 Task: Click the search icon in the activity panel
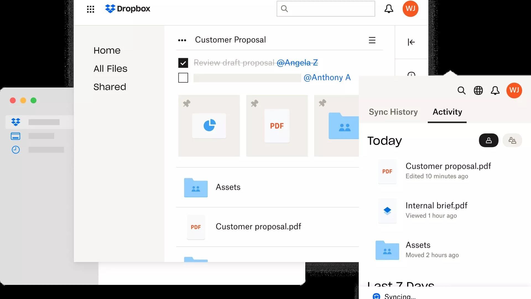(461, 91)
